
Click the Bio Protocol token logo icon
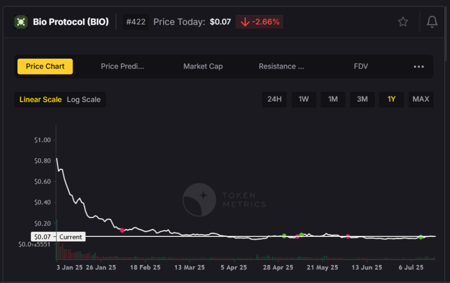pyautogui.click(x=21, y=22)
